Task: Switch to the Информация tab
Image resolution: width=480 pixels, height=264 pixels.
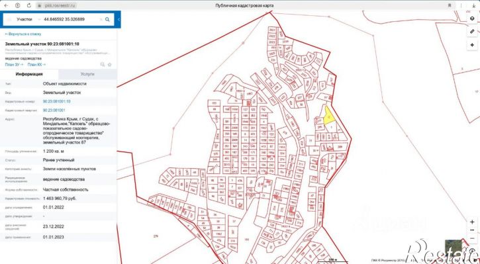Action: click(29, 74)
